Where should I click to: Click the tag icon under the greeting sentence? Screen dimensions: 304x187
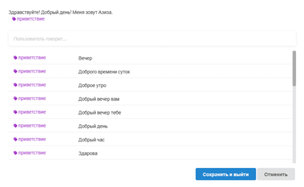[14, 19]
